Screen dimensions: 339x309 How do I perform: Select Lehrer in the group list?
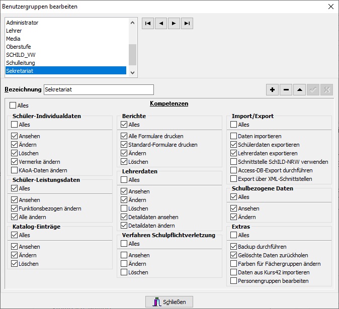click(66, 31)
